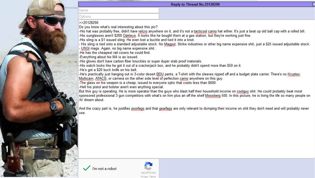
Task: Click the underlined word Kryptex
Action: [x=293, y=74]
